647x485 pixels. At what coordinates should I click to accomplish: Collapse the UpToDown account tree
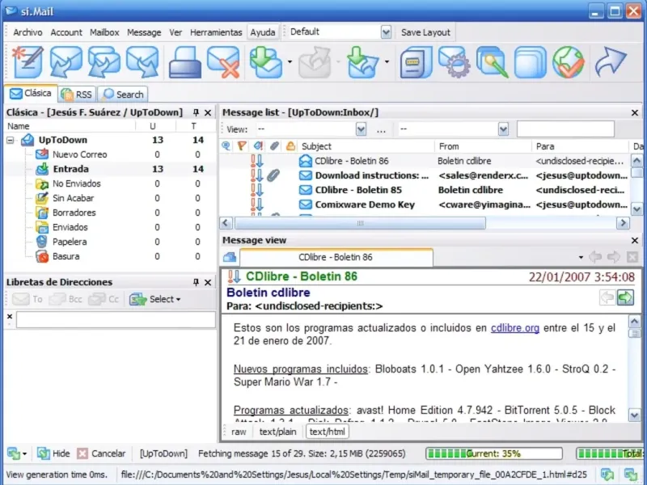tap(11, 140)
